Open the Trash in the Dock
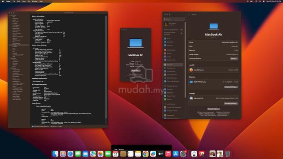Screen dimensions: 283x159 [x=228, y=154]
